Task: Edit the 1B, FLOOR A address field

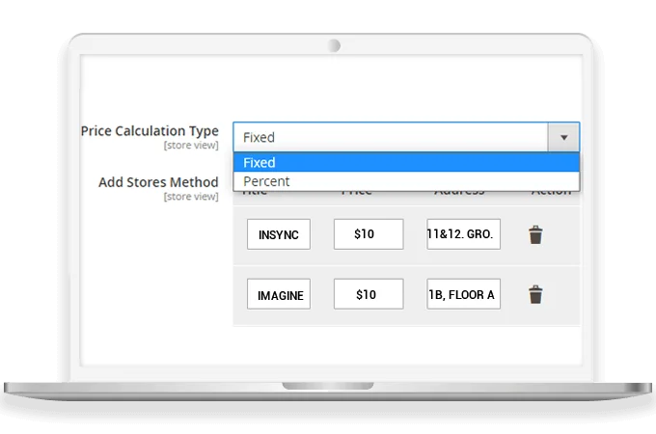Action: click(463, 294)
